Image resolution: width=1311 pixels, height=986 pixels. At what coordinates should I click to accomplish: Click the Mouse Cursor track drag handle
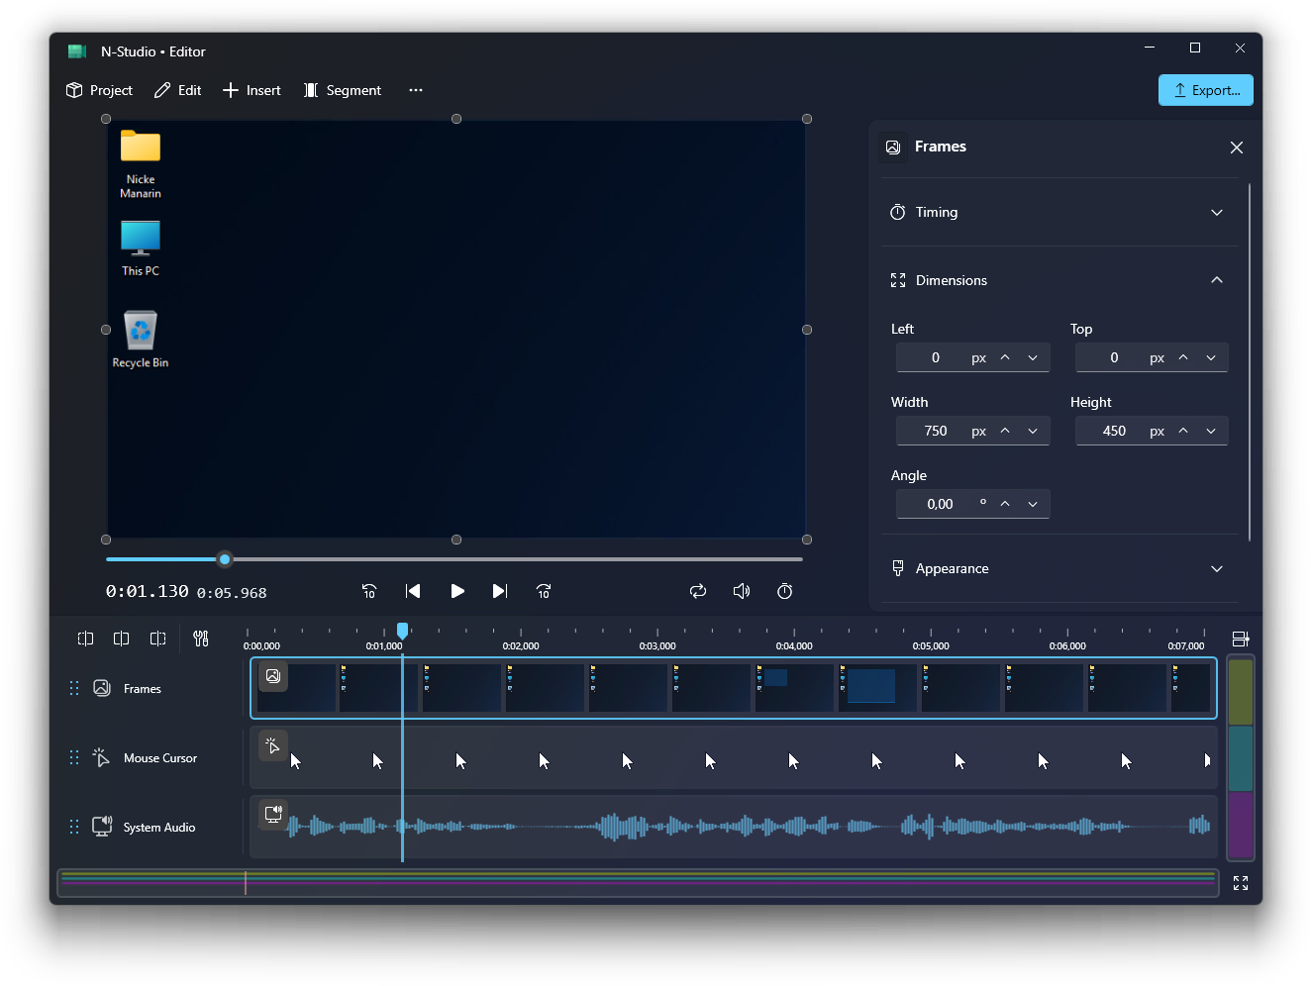tap(74, 757)
